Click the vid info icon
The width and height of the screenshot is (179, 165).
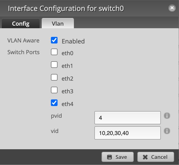pyautogui.click(x=167, y=131)
